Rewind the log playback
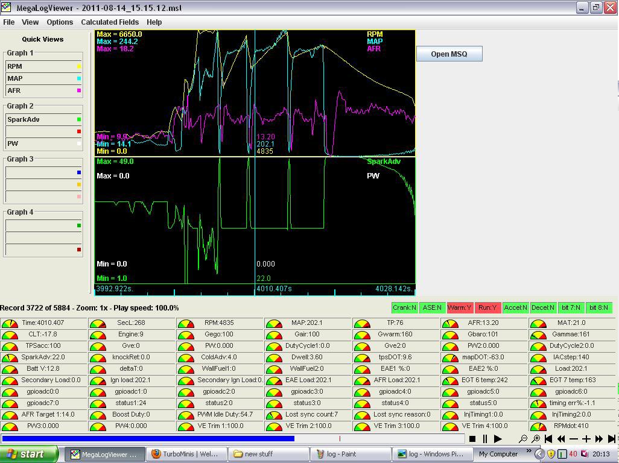Viewport: 619px width, 463px height. 561,438
